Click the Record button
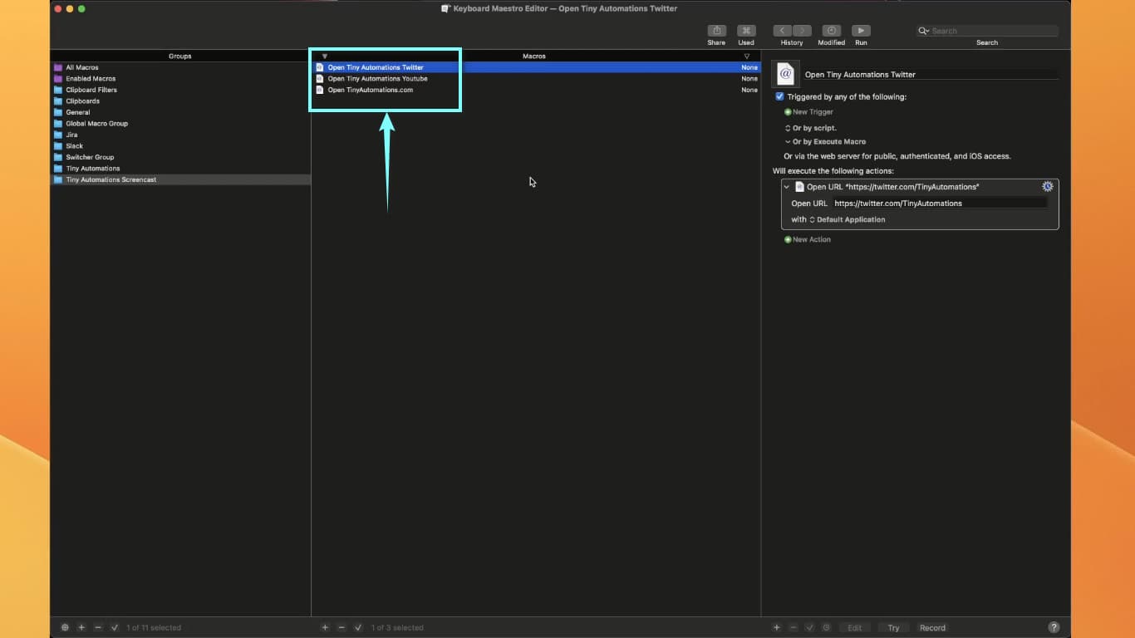Screen dimensions: 1135x638 click(x=932, y=628)
